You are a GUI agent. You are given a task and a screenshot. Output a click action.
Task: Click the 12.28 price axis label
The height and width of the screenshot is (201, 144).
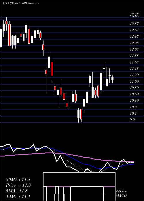[134, 43]
